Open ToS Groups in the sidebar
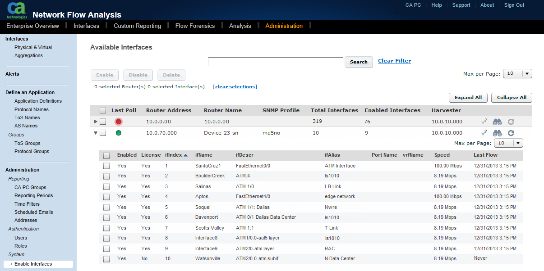This screenshot has width=544, height=271. coord(28,143)
